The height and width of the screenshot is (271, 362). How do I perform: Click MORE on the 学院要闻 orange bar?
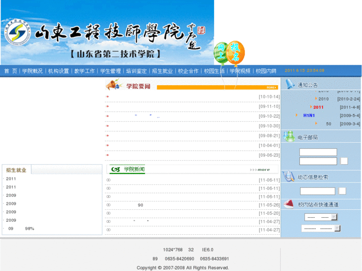pyautogui.click(x=271, y=88)
